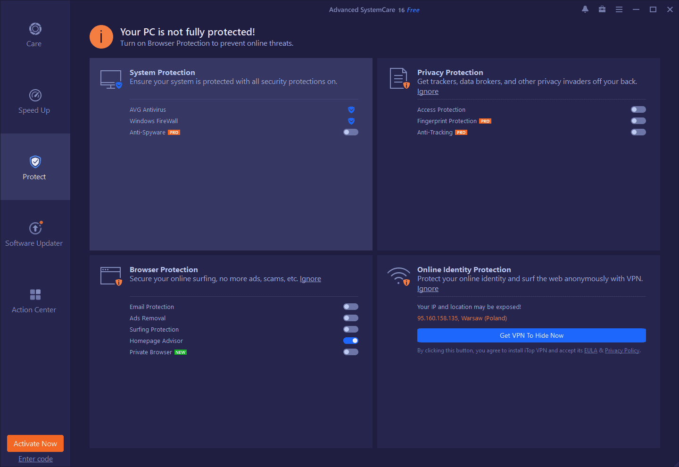Viewport: 679px width, 467px height.
Task: Click the Privacy Protection document icon
Action: coord(399,78)
